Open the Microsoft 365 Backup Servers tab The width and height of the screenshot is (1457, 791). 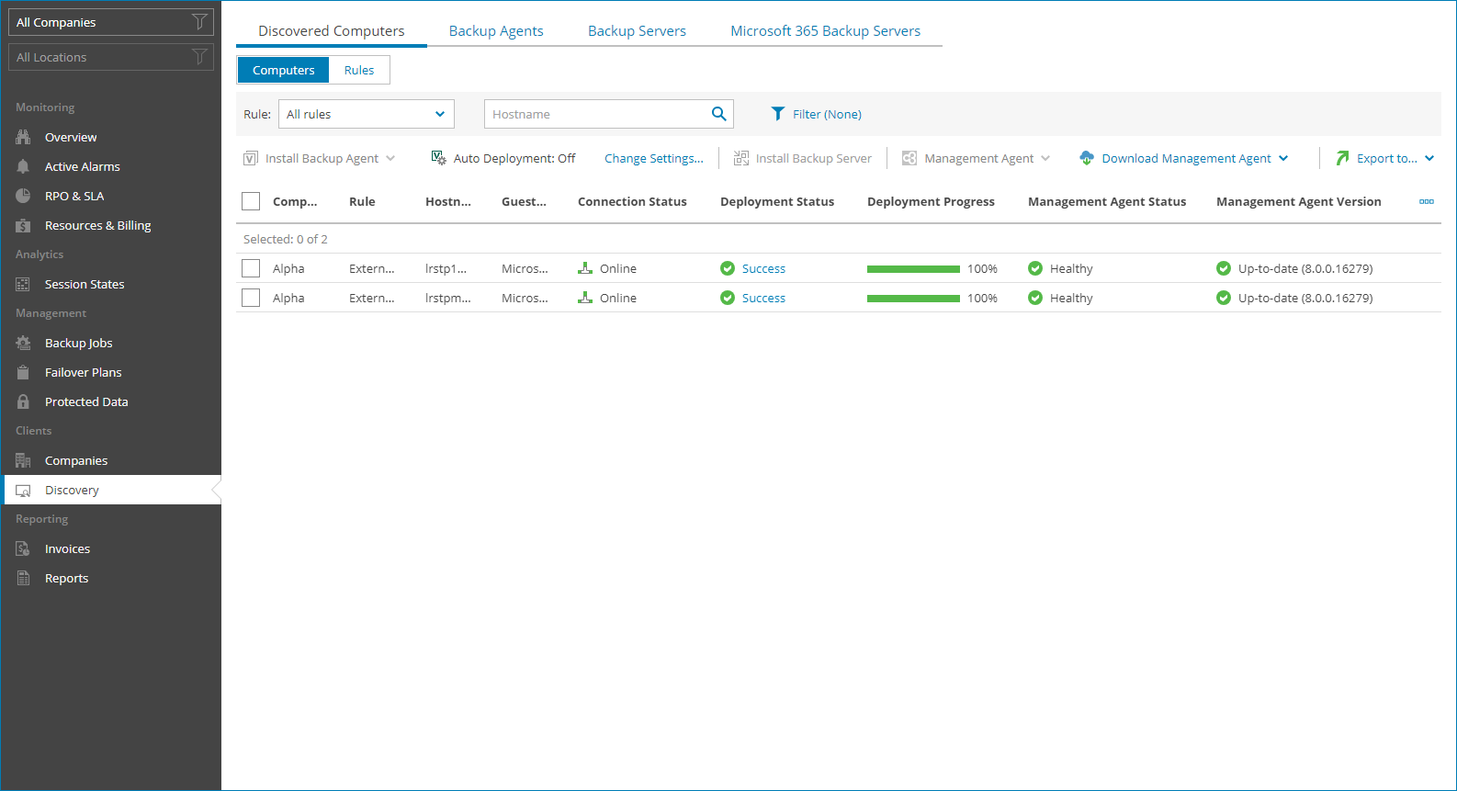[825, 30]
